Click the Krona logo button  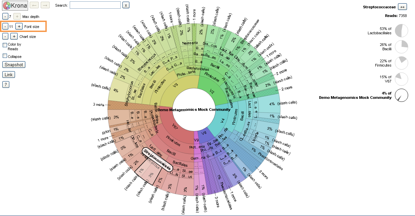15,5
